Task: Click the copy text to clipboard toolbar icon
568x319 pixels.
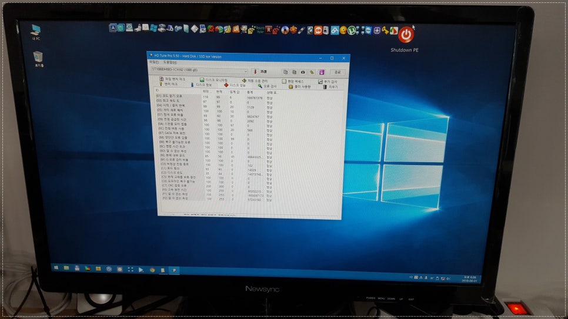Action: (x=285, y=72)
